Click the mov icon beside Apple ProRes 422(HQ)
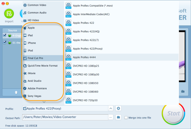 click(x=68, y=31)
